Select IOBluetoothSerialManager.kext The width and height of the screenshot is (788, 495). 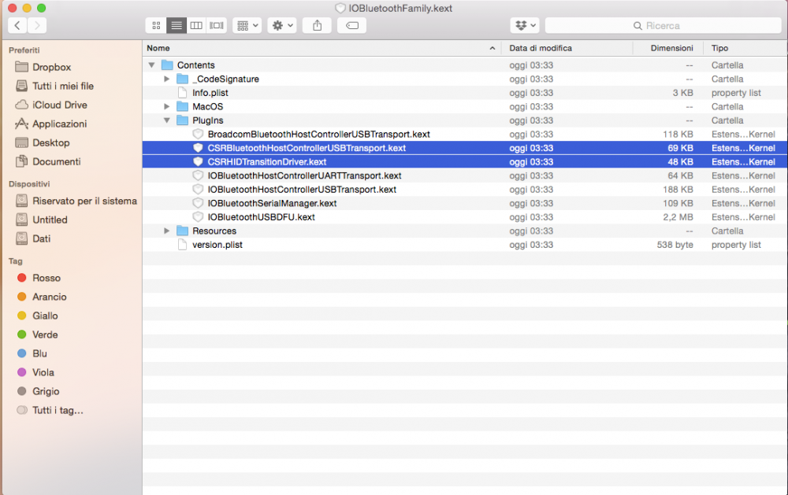pos(272,203)
